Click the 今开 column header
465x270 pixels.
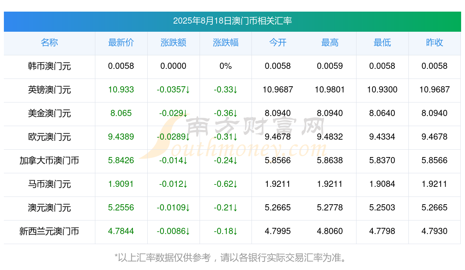278,43
